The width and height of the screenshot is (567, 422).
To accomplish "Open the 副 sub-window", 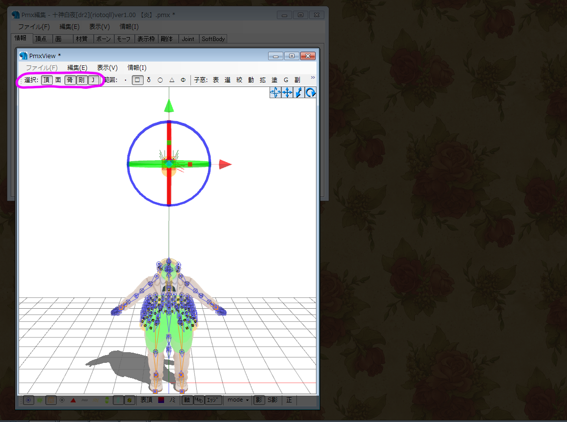I will pos(297,80).
